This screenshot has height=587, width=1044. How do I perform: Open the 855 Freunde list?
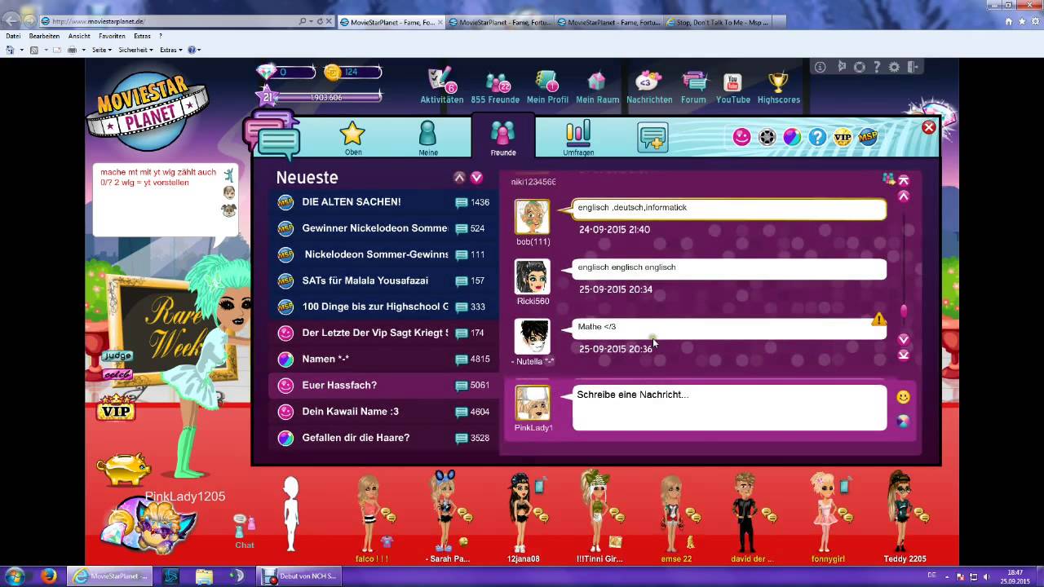click(x=495, y=87)
